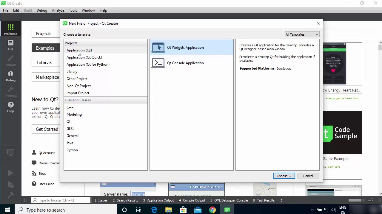Screen dimensions: 382x214
Task: Open Edit mode in left sidebar
Action: click(10, 45)
